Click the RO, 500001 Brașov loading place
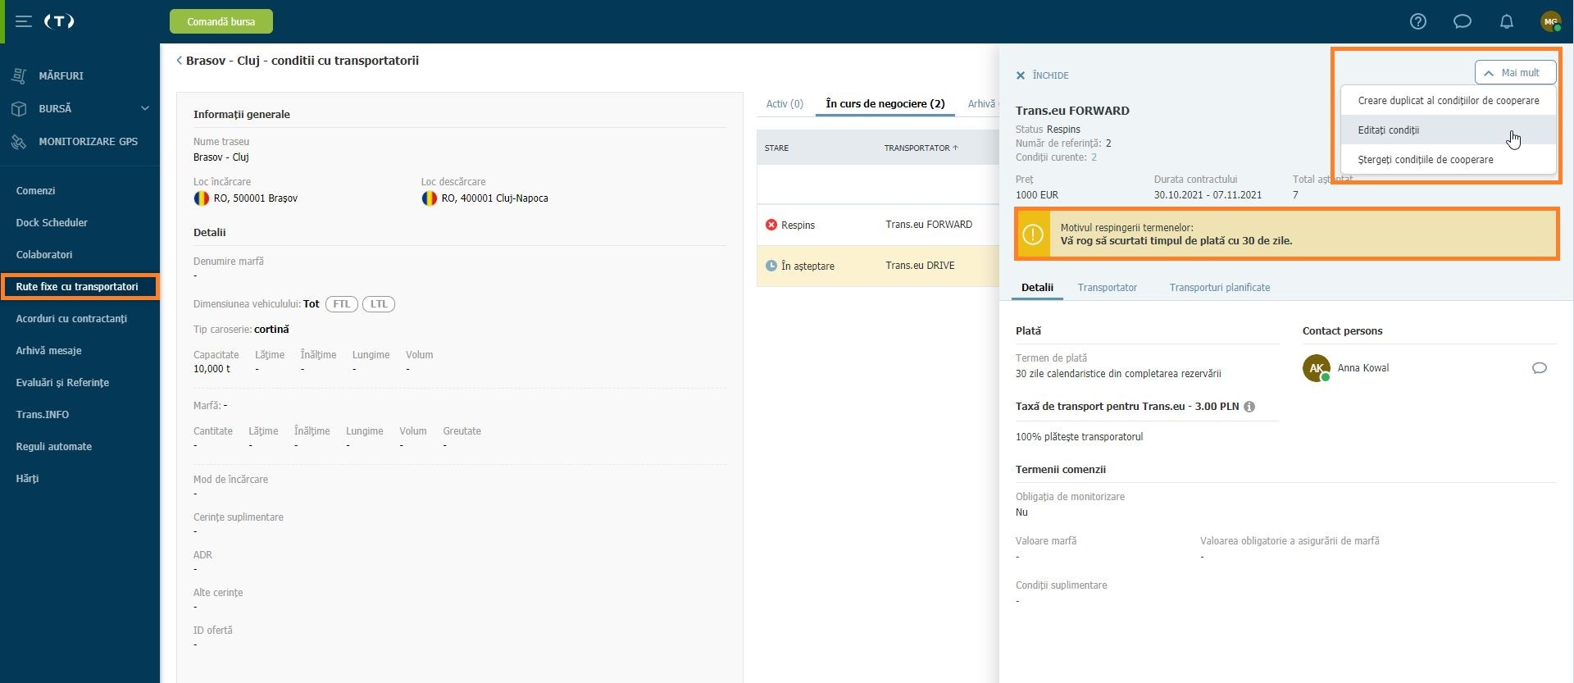This screenshot has width=1574, height=683. 256,198
